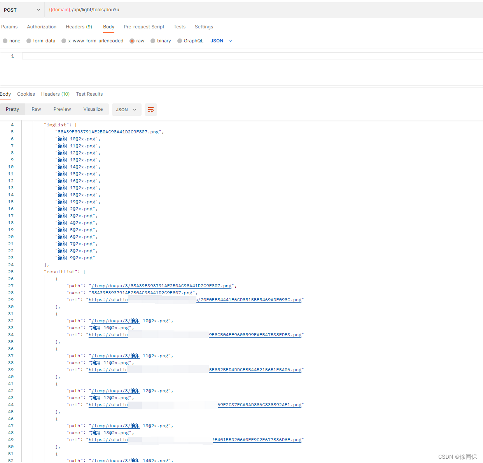
Task: Select the binary body option
Action: (160, 40)
